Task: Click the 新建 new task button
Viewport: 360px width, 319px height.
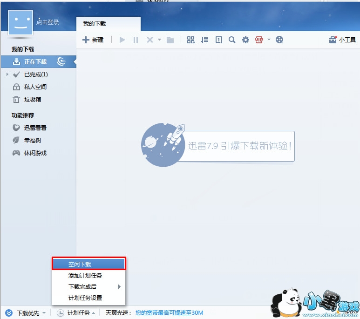Action: (93, 40)
